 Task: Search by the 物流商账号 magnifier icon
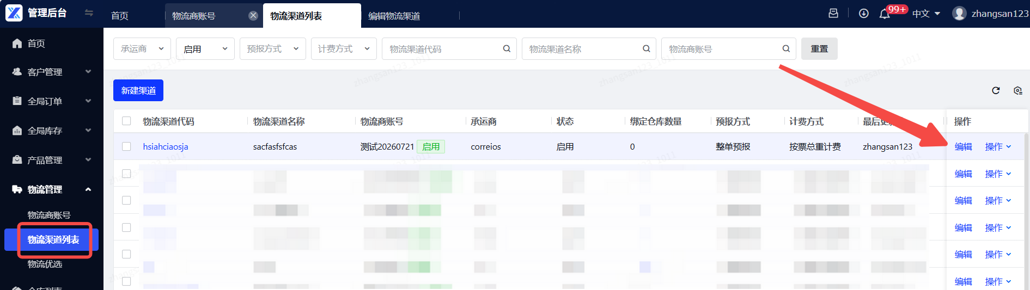click(786, 48)
